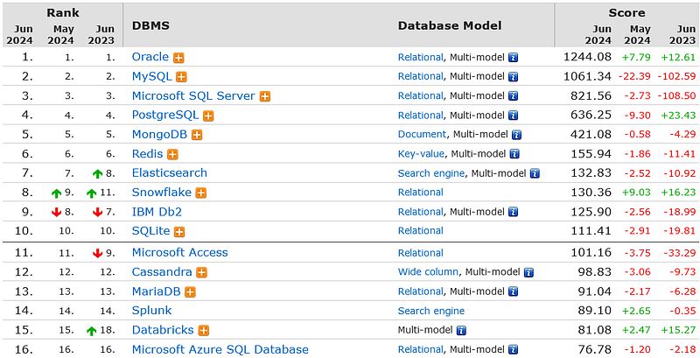This screenshot has width=700, height=358.
Task: Click the info icon in MongoDB's Multi-model cell
Action: pos(516,135)
